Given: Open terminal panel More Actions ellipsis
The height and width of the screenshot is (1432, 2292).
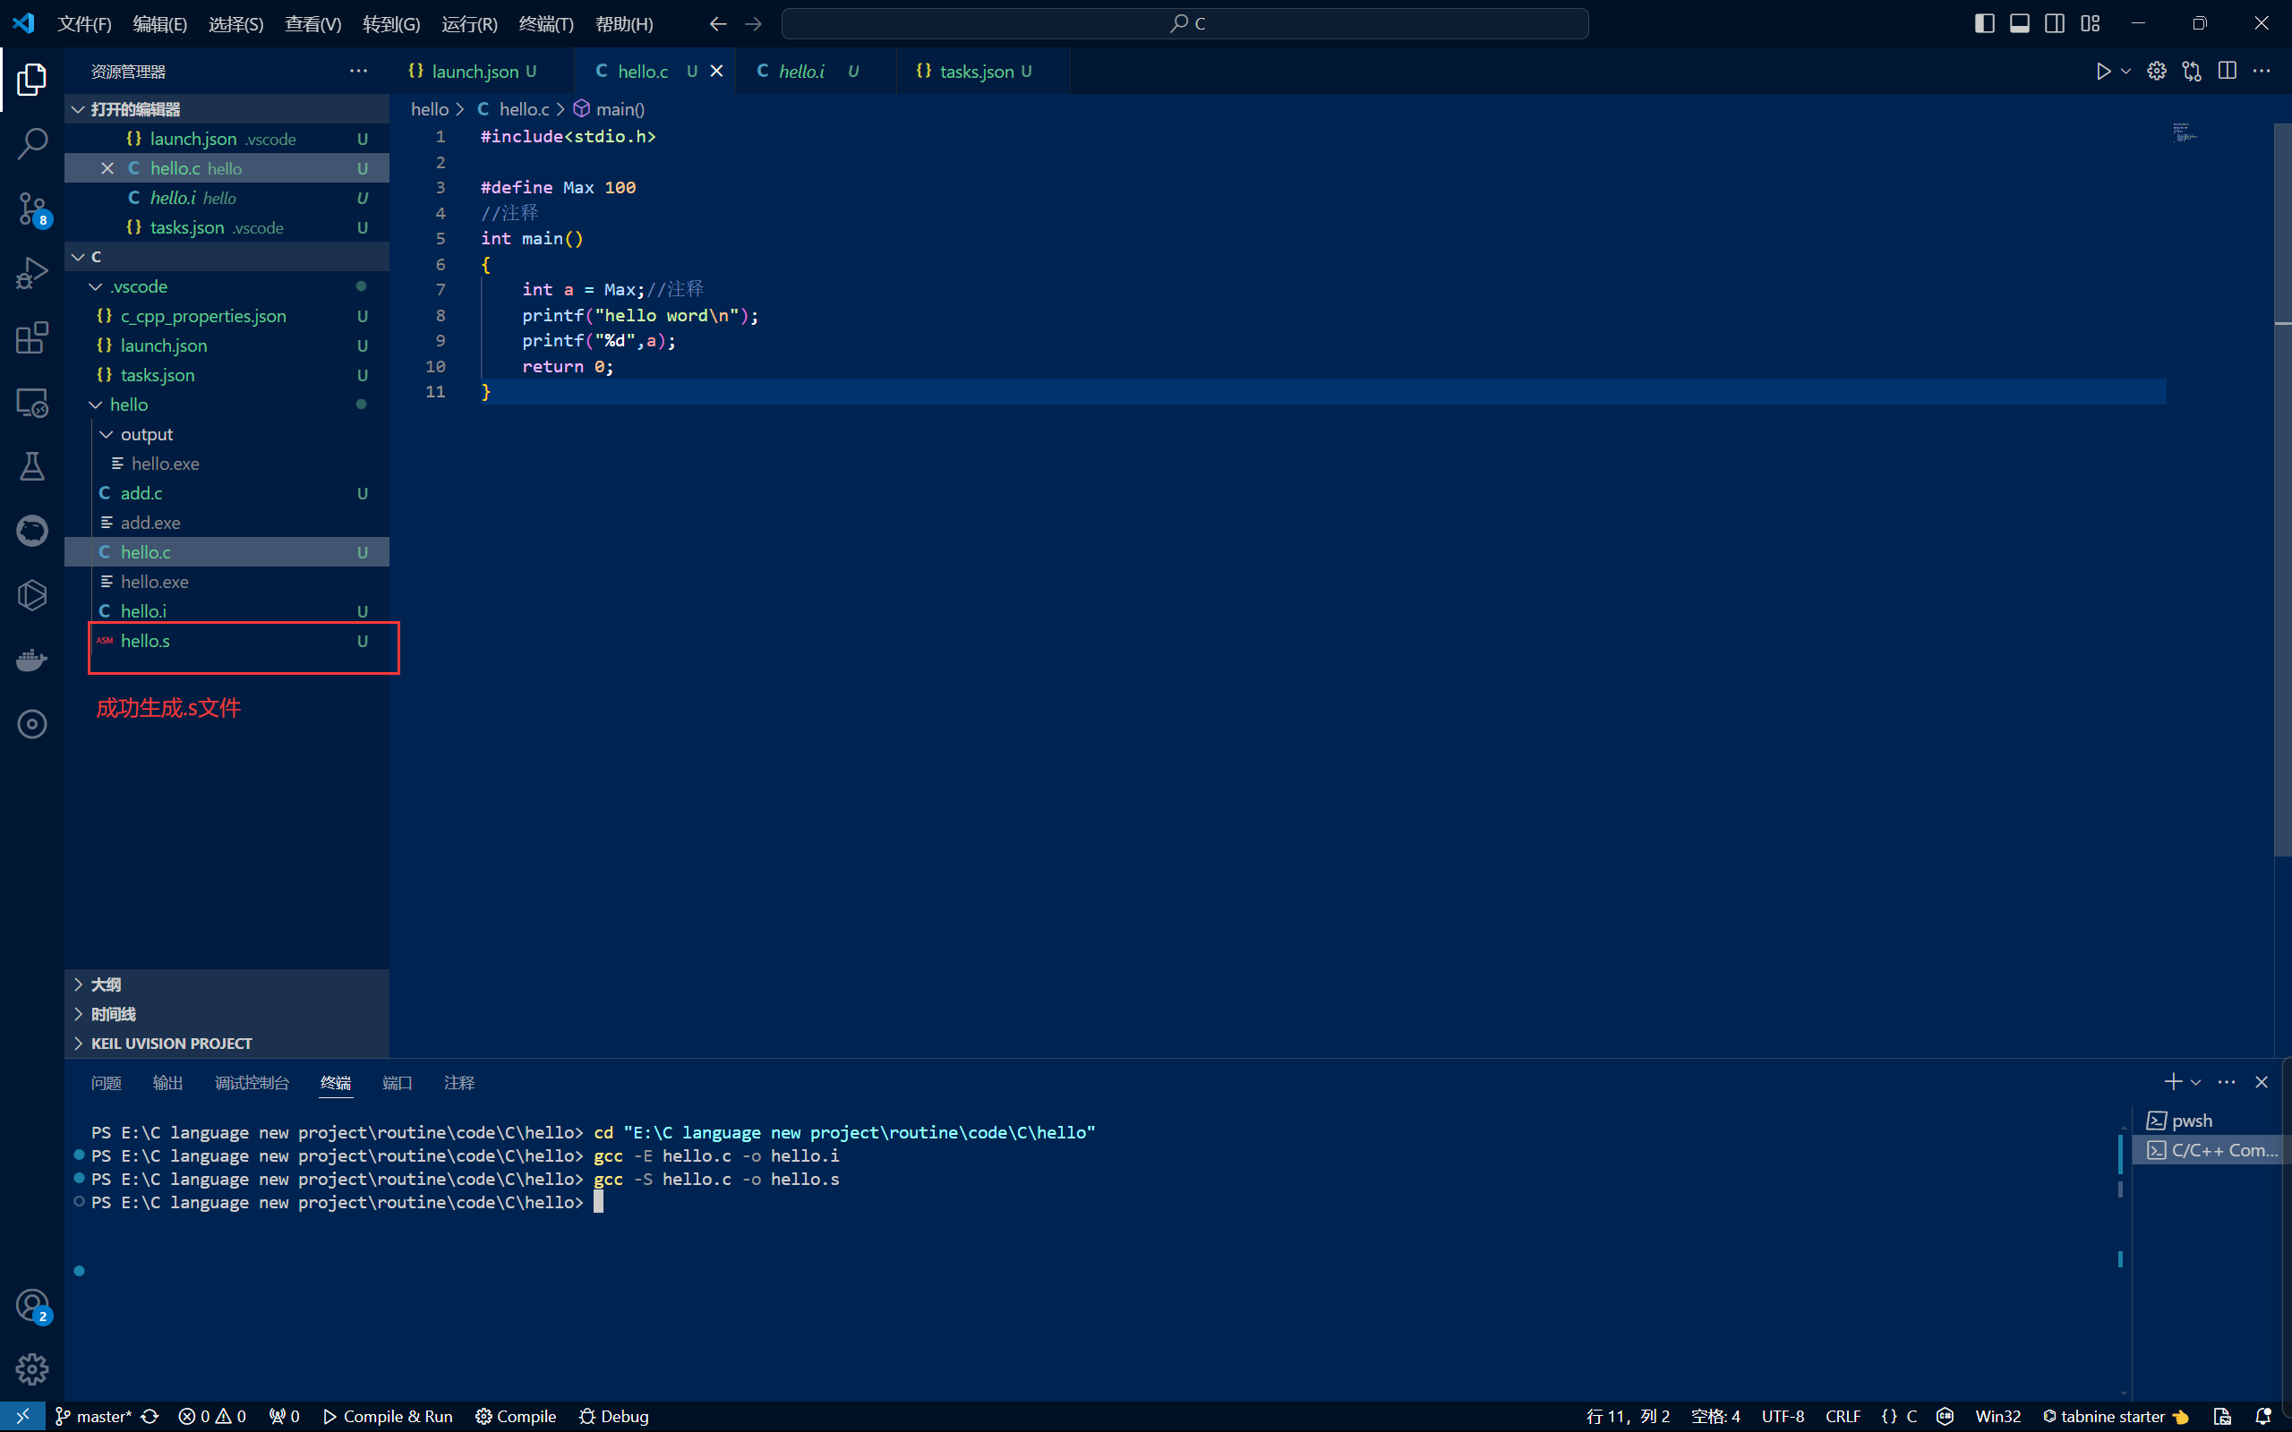Looking at the screenshot, I should pyautogui.click(x=2227, y=1081).
